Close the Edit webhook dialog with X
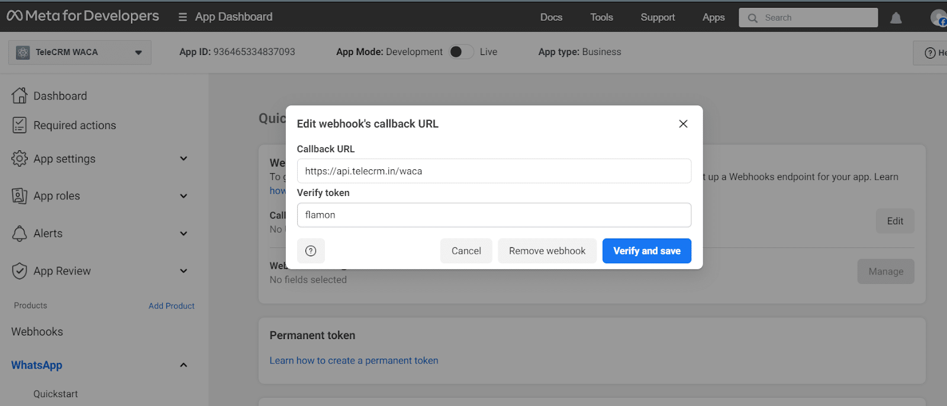The image size is (947, 406). [x=683, y=124]
